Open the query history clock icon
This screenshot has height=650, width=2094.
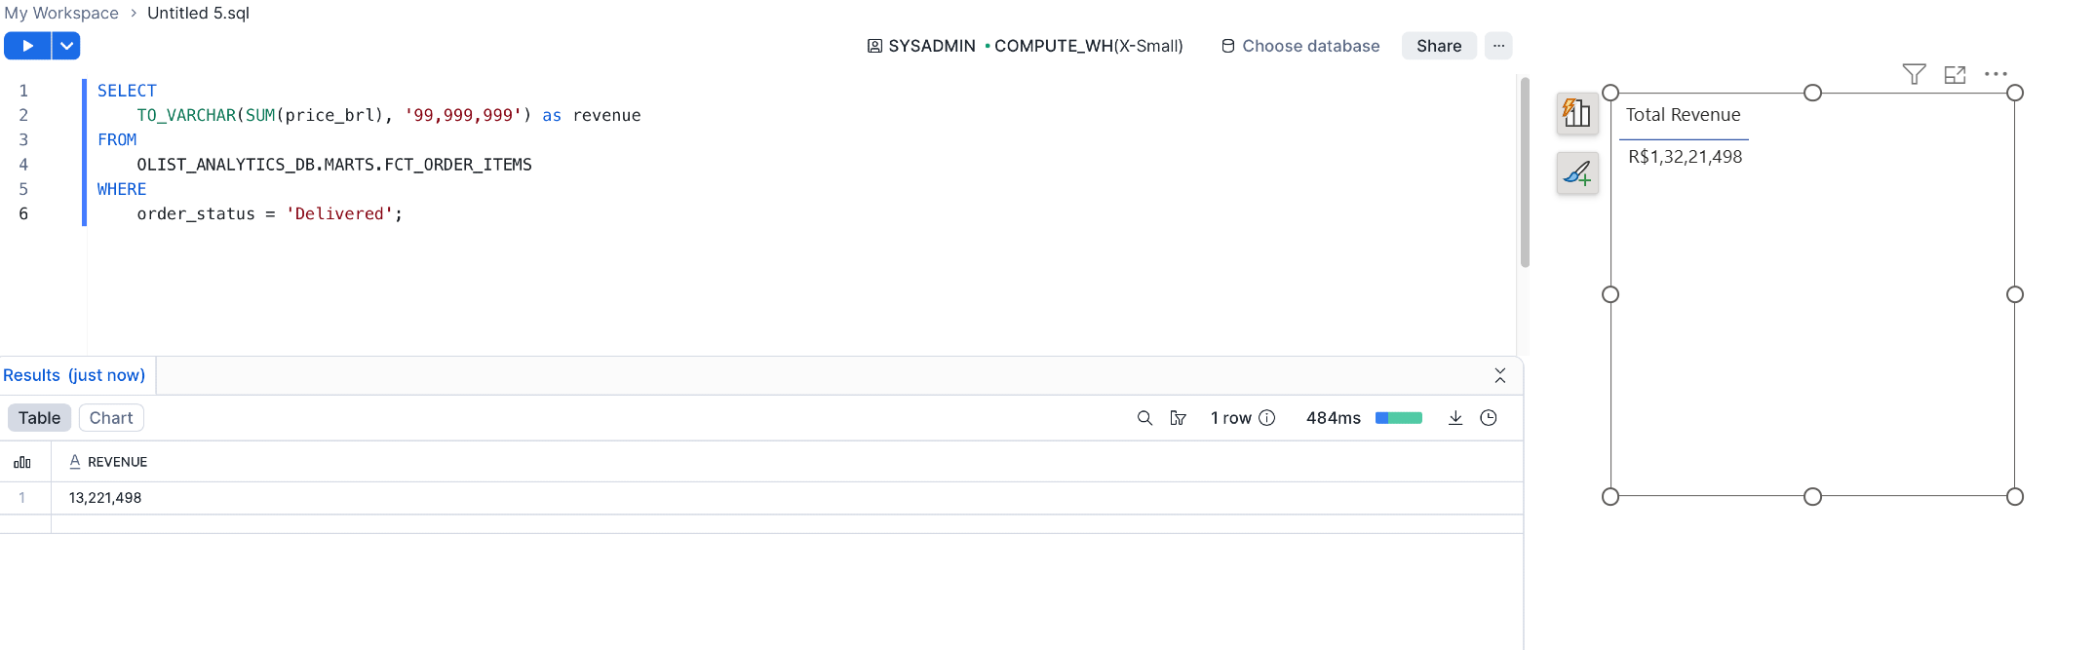pos(1488,418)
